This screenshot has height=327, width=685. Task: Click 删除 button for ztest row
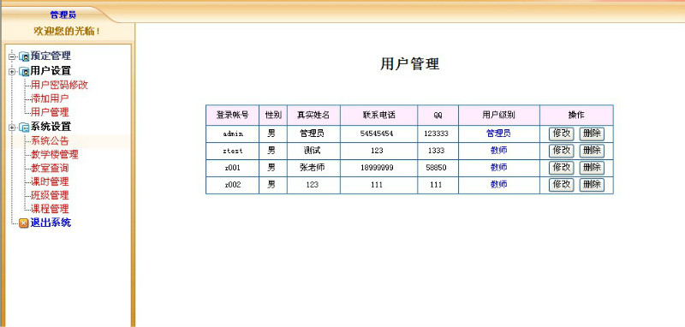592,151
